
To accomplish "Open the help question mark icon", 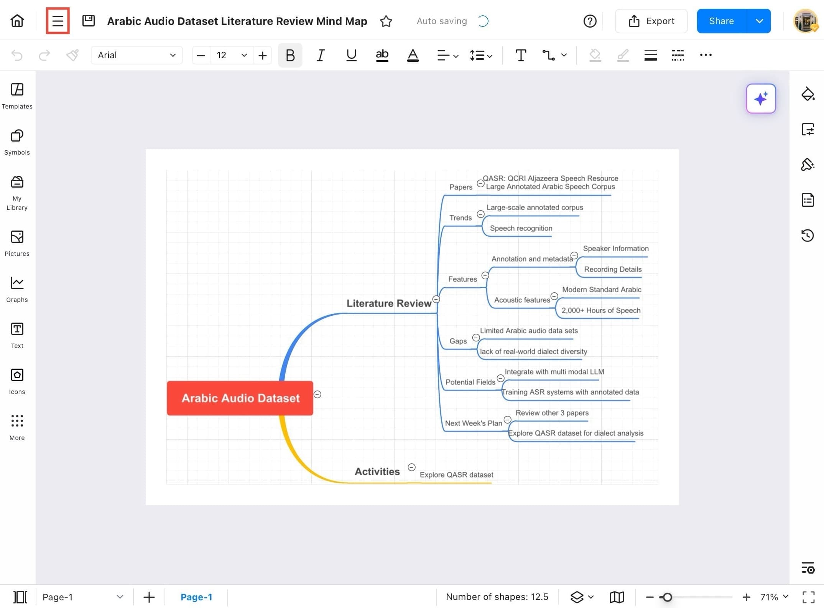I will (589, 21).
